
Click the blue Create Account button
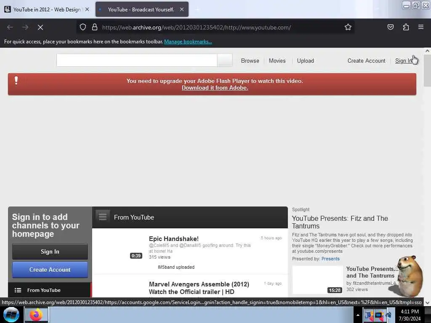click(50, 270)
